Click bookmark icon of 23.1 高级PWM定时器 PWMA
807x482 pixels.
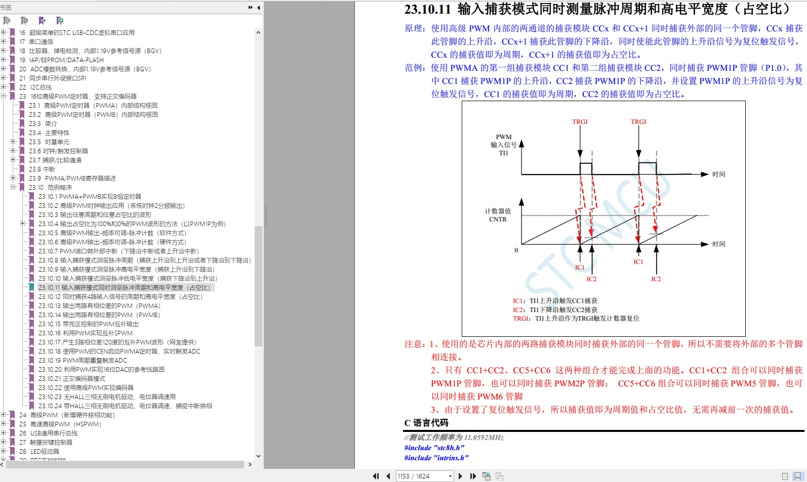tap(22, 106)
